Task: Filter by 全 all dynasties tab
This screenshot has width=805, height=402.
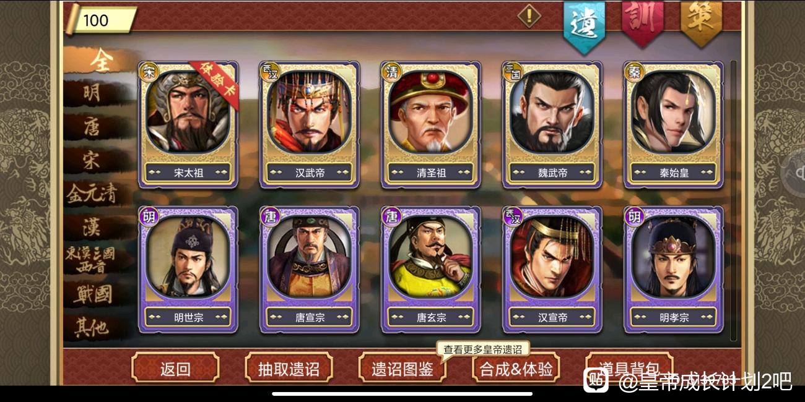Action: pyautogui.click(x=101, y=61)
